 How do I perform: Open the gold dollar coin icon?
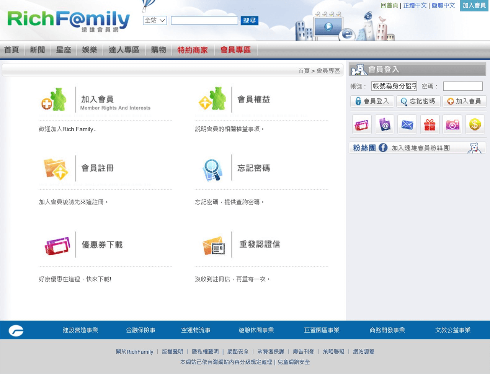tap(475, 124)
